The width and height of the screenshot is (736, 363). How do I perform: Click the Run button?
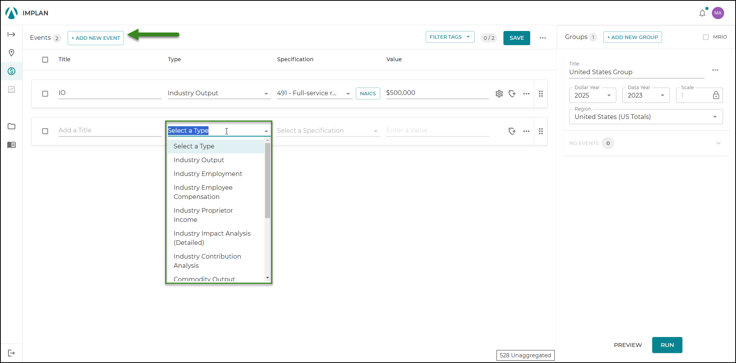[x=667, y=345]
